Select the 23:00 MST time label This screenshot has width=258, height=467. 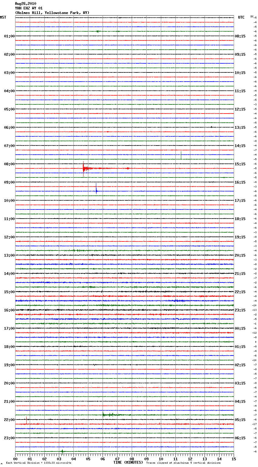(x=9, y=438)
